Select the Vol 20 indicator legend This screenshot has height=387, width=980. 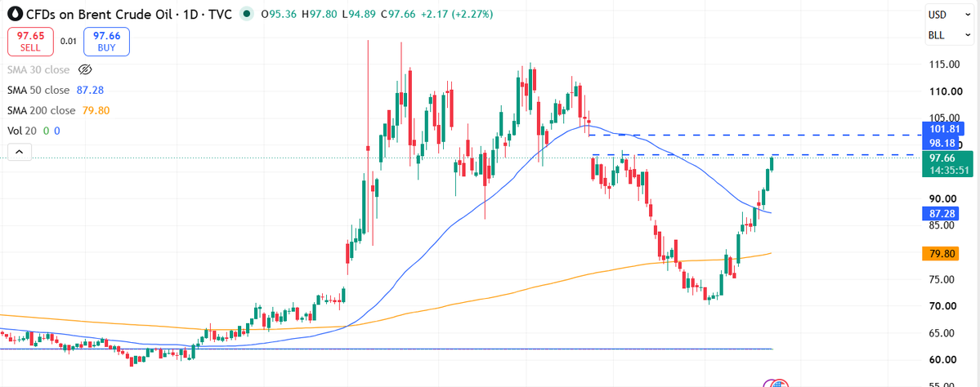[22, 131]
